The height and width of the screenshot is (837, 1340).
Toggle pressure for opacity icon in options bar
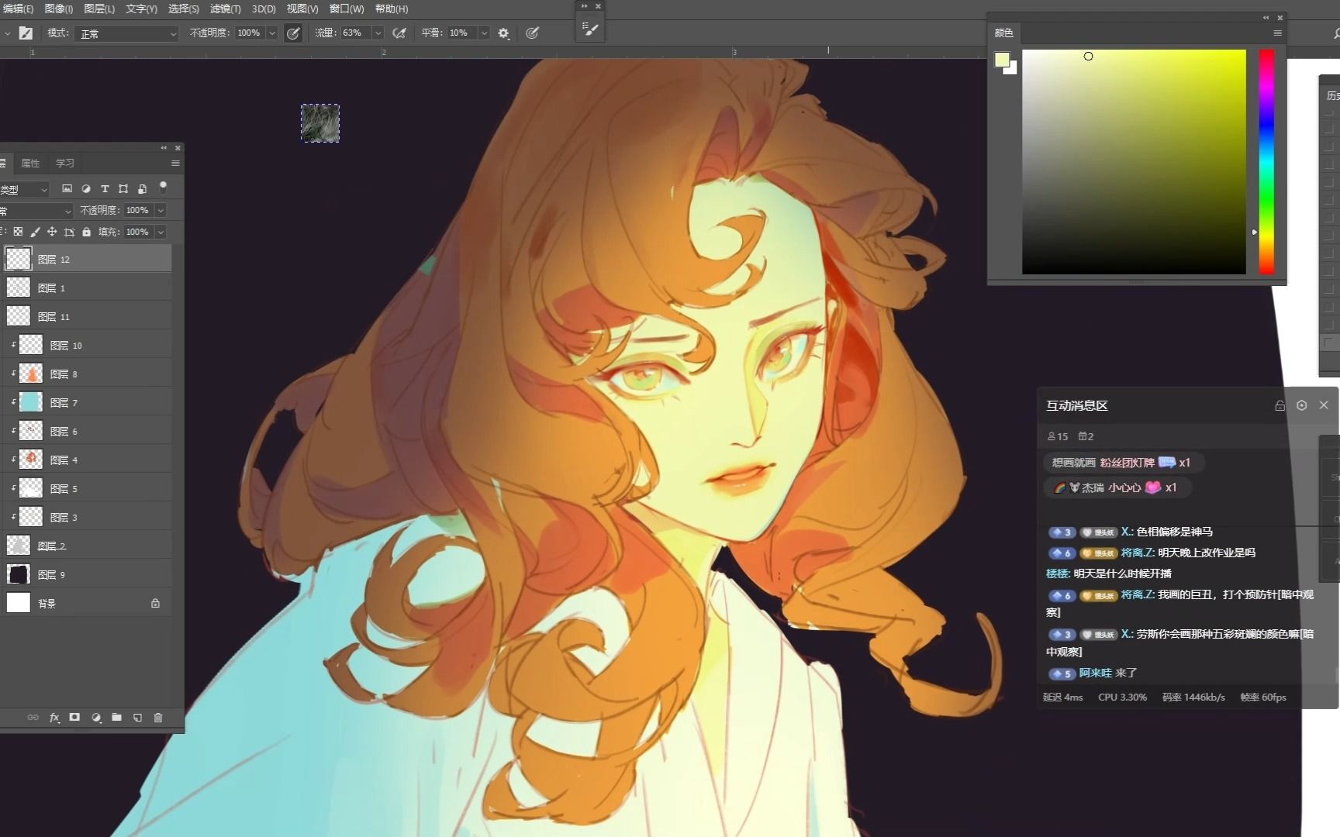coord(292,33)
